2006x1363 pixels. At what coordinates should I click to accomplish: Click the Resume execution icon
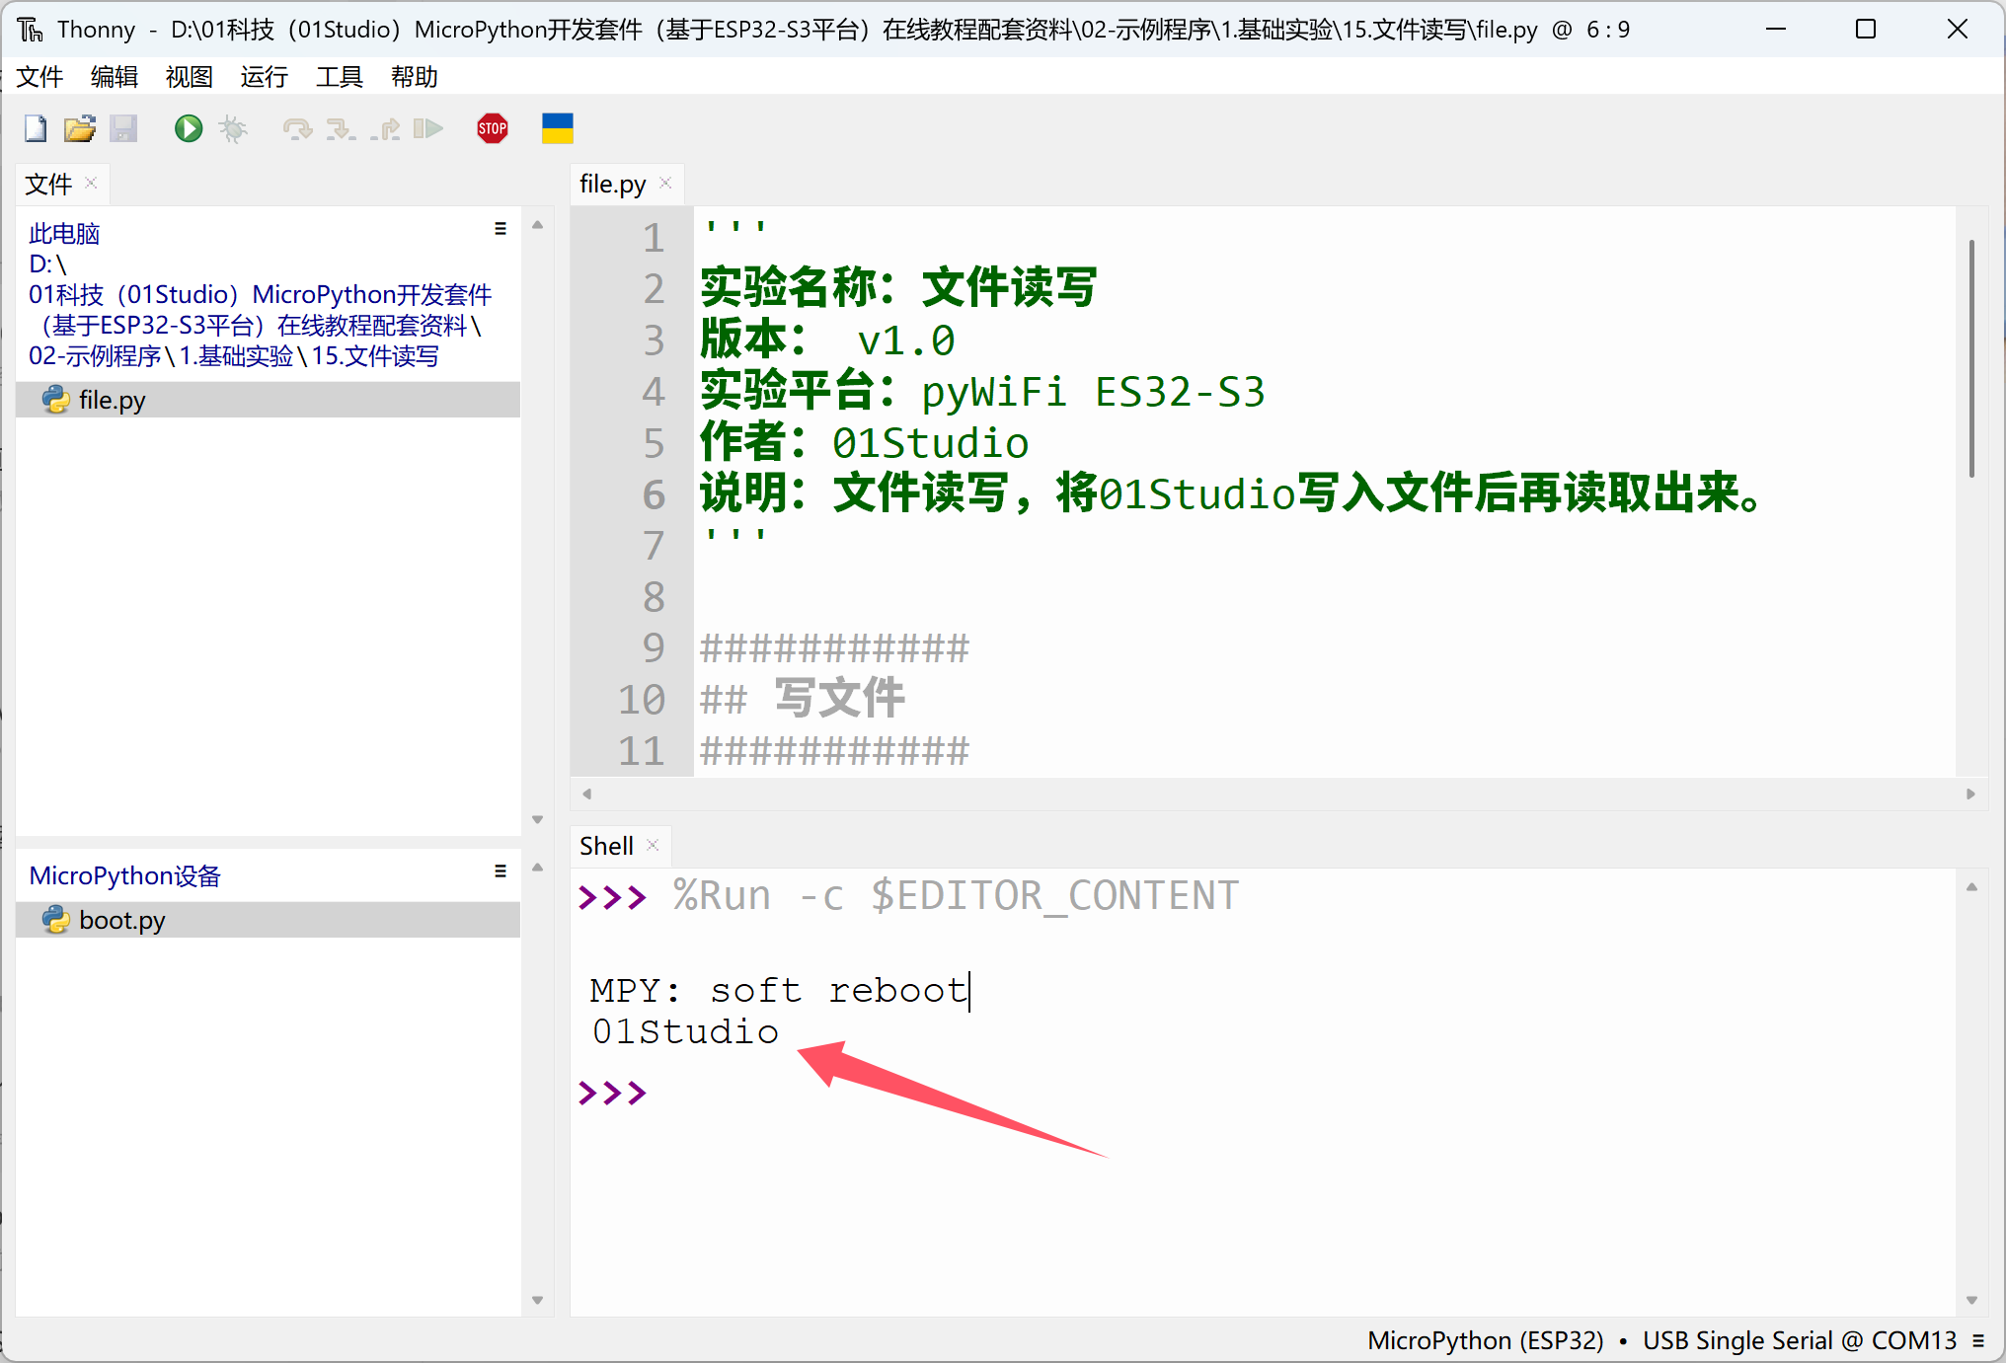point(428,129)
